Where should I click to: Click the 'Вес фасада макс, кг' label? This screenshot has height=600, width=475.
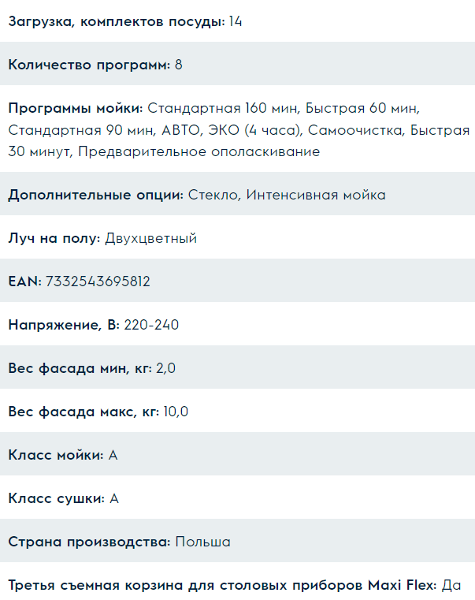click(x=83, y=412)
